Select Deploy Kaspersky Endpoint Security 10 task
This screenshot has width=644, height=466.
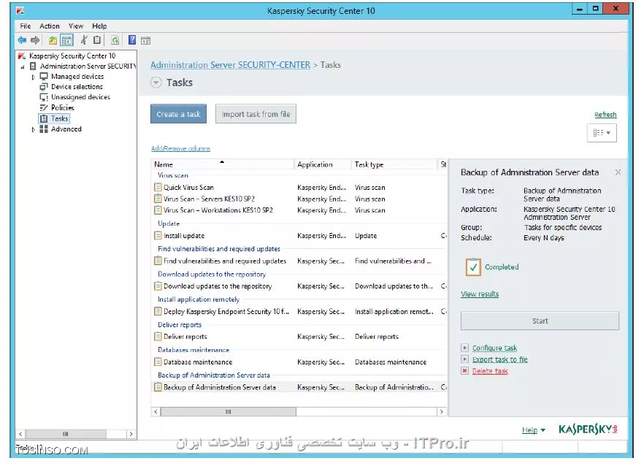pyautogui.click(x=299, y=311)
